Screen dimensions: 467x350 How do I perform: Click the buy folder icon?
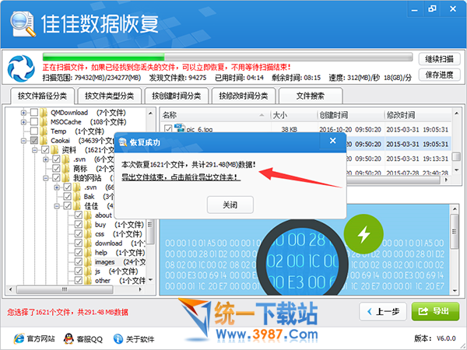coord(88,225)
